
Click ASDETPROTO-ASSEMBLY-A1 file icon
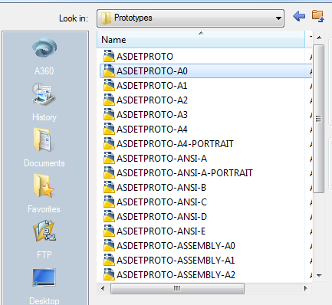[109, 260]
